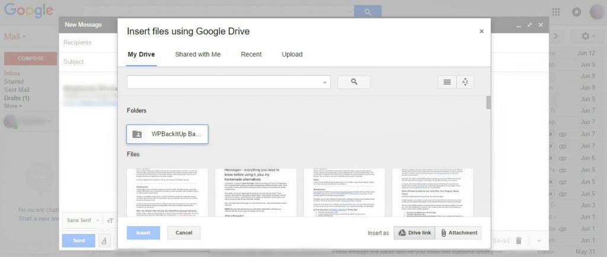Open the Inbox folder
The width and height of the screenshot is (607, 257).
pyautogui.click(x=12, y=73)
